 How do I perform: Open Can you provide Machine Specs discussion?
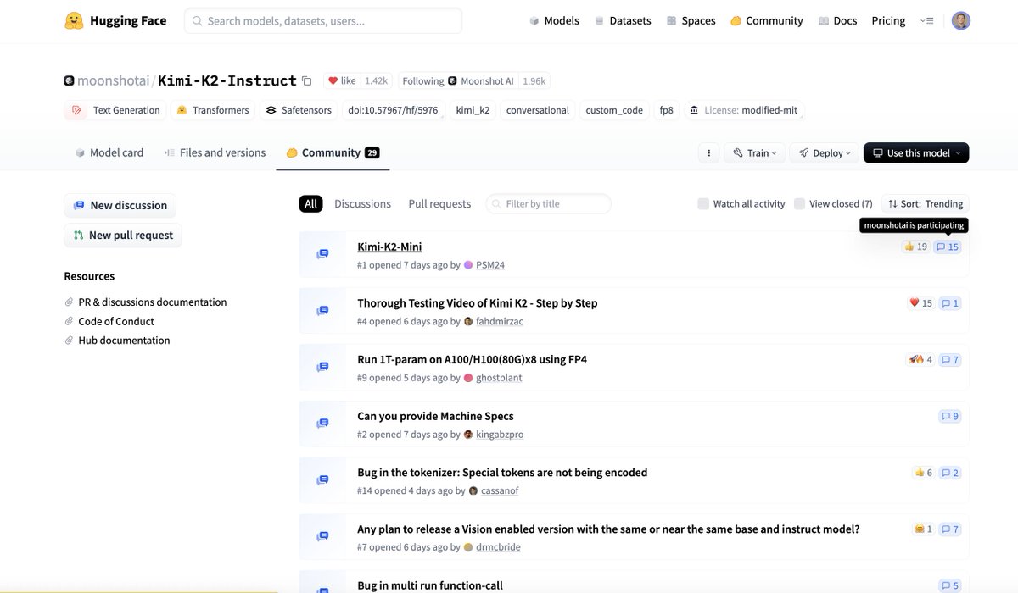click(x=435, y=416)
